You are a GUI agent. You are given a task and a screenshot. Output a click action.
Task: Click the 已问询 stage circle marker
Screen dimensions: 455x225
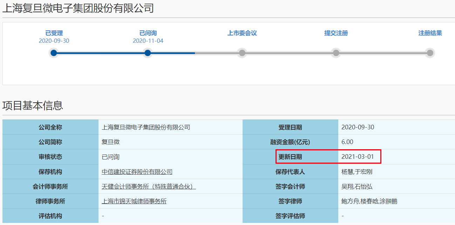click(148, 53)
